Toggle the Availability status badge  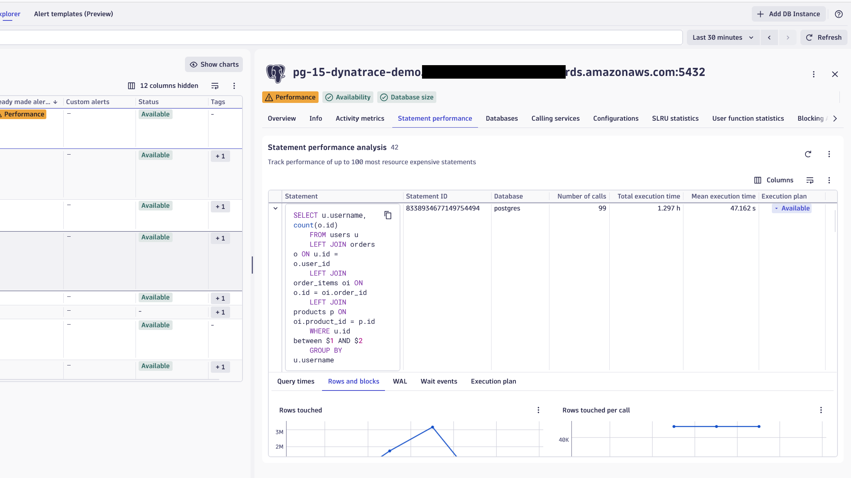[347, 97]
